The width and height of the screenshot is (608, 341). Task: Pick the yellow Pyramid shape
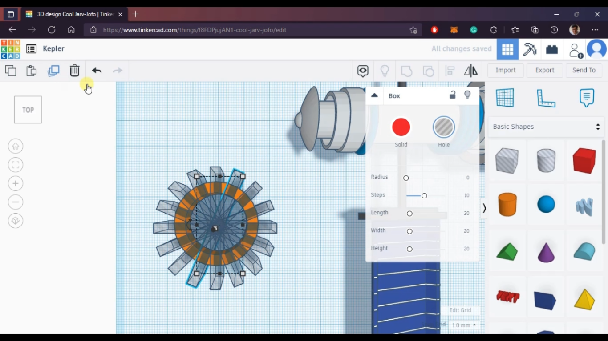coord(584,299)
